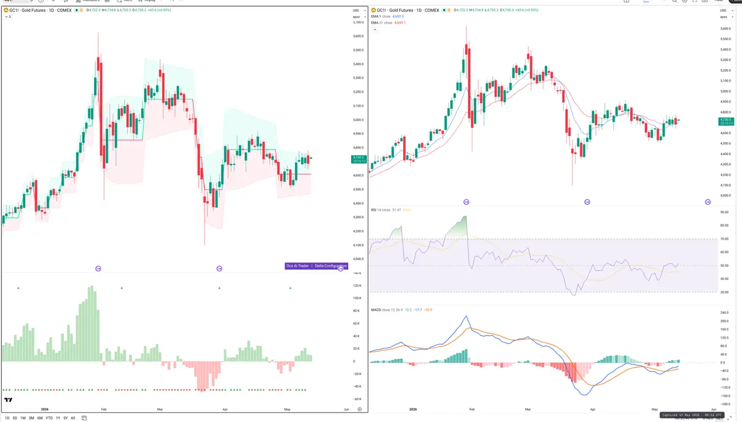Image resolution: width=742 pixels, height=422 pixels.
Task: Click the EMA 9 value 4,692.5
Action: [x=398, y=17]
